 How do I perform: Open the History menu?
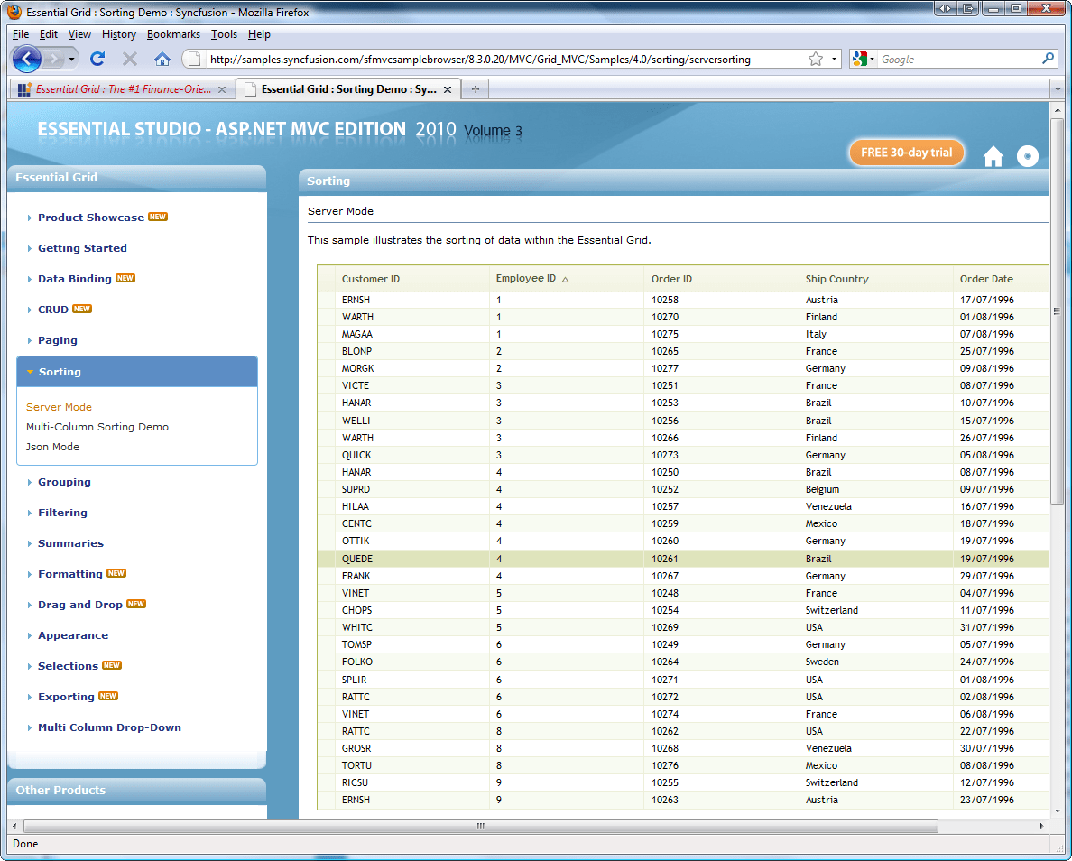[118, 34]
